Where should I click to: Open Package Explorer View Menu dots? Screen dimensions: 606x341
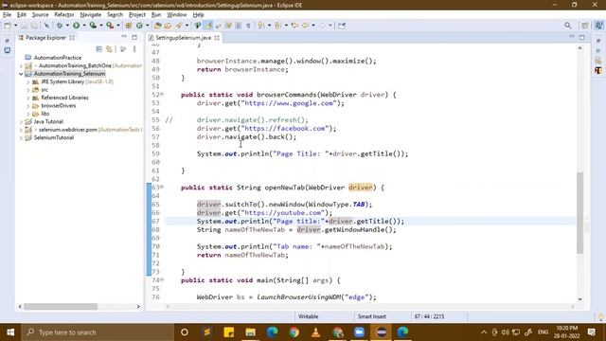pos(134,49)
